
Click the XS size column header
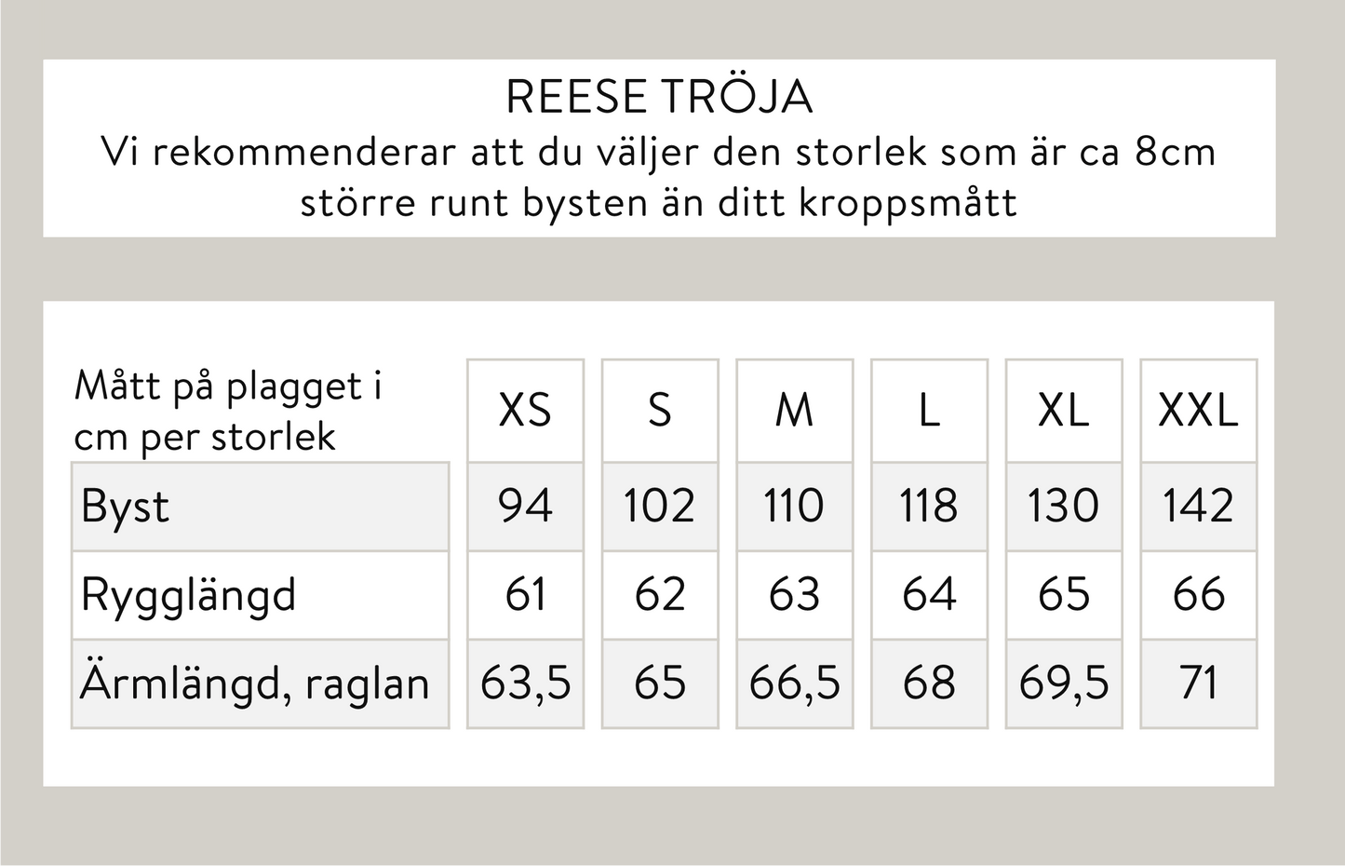[x=525, y=411]
